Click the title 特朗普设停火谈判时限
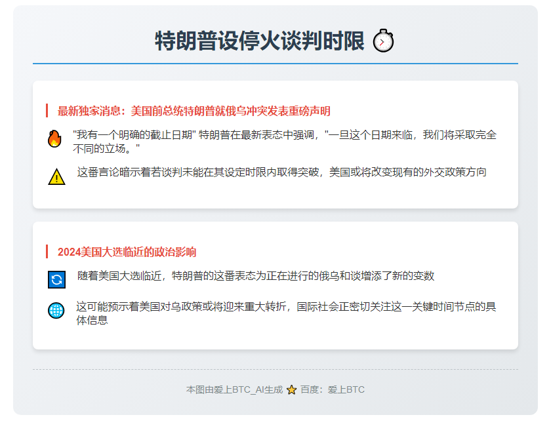551x436 pixels. pyautogui.click(x=260, y=41)
